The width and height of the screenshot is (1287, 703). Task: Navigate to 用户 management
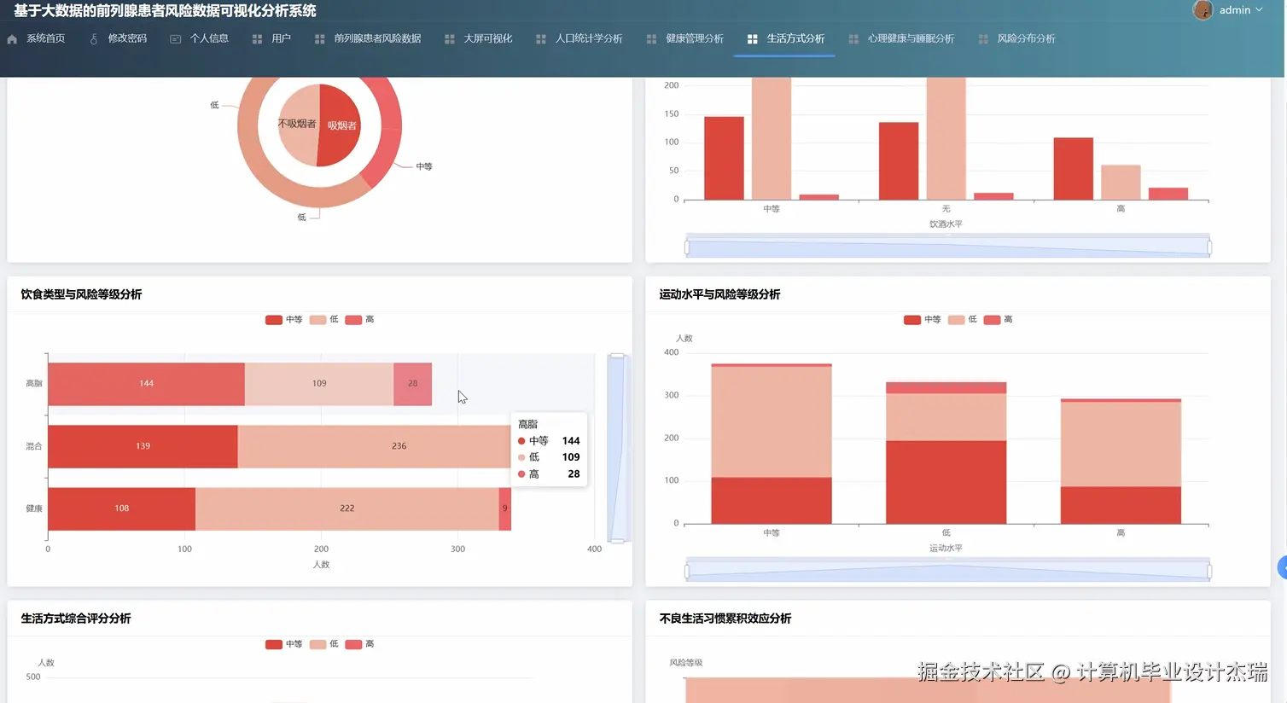[281, 38]
